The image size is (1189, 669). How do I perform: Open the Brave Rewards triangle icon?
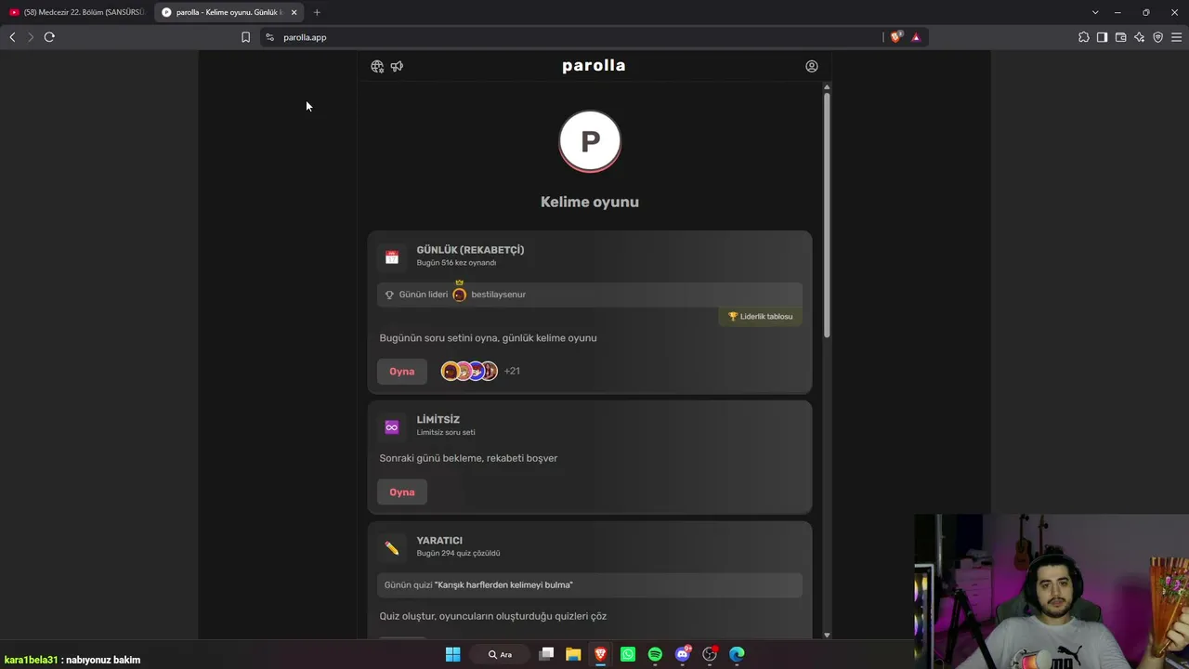916,37
